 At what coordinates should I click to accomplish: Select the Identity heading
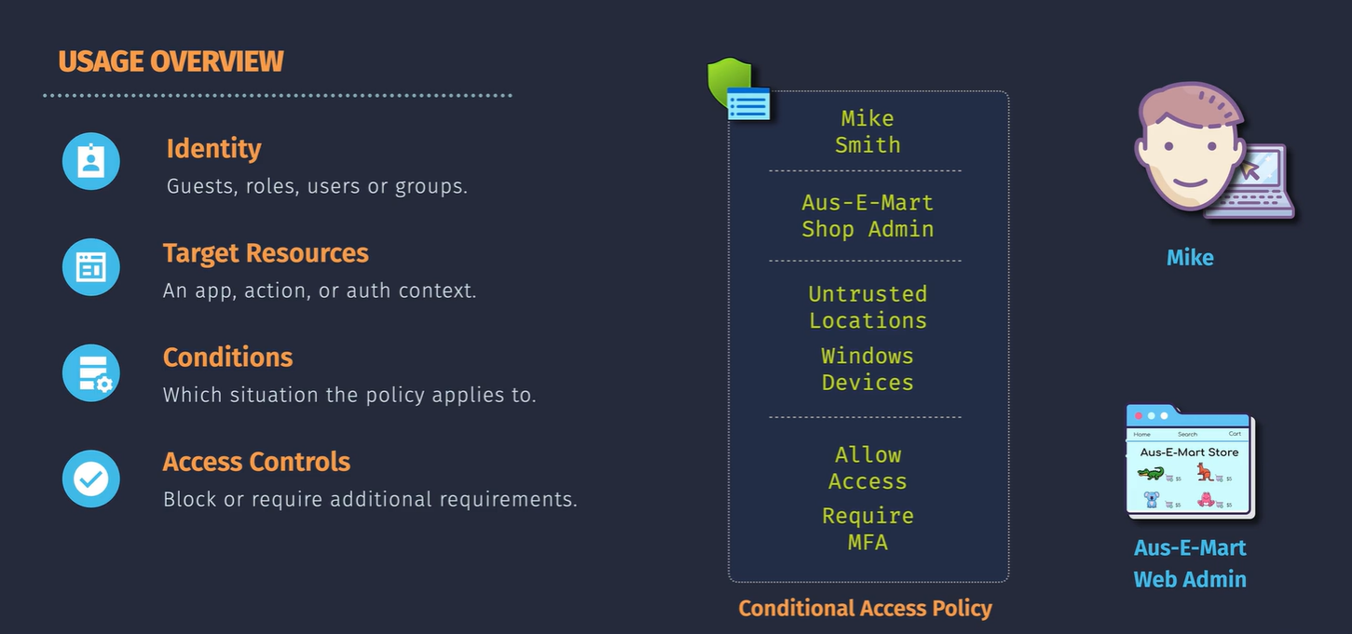tap(213, 149)
